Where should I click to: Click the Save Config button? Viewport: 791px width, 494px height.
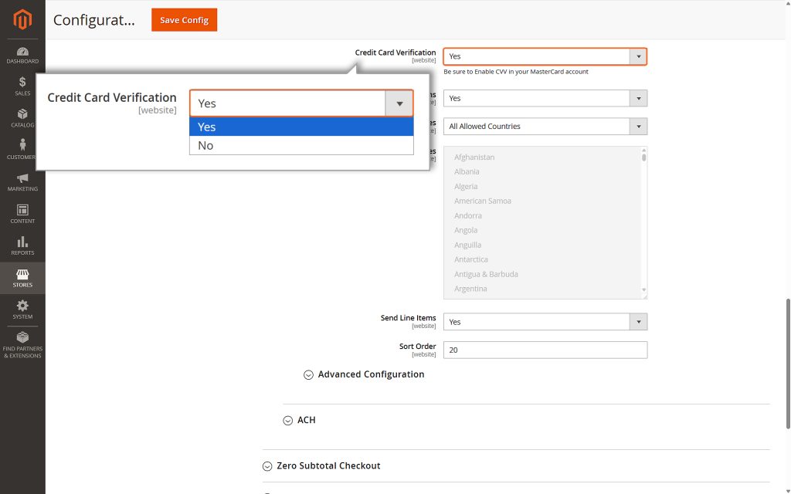[184, 20]
